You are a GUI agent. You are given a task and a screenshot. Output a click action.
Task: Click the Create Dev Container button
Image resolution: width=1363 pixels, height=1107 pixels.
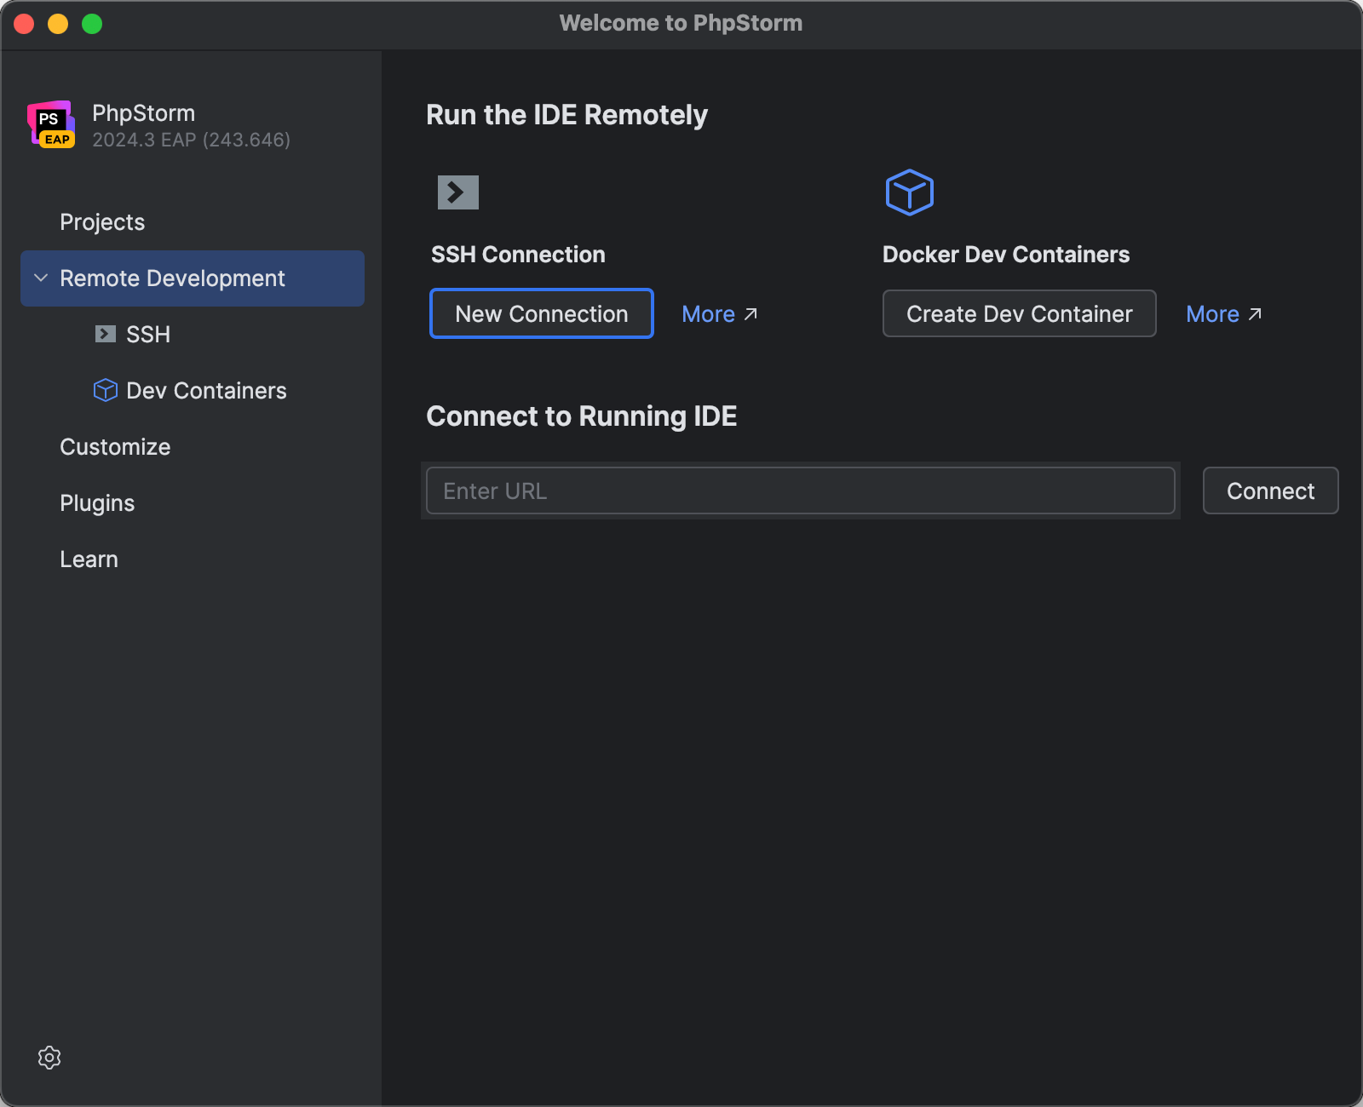pyautogui.click(x=1019, y=313)
